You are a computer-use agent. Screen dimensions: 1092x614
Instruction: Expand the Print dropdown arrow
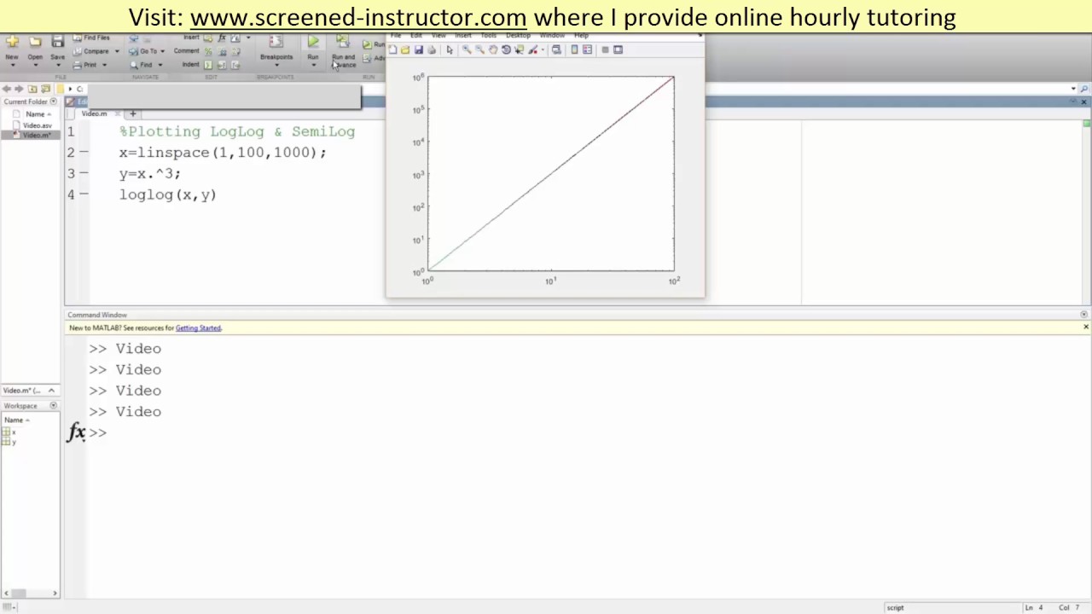tap(104, 65)
